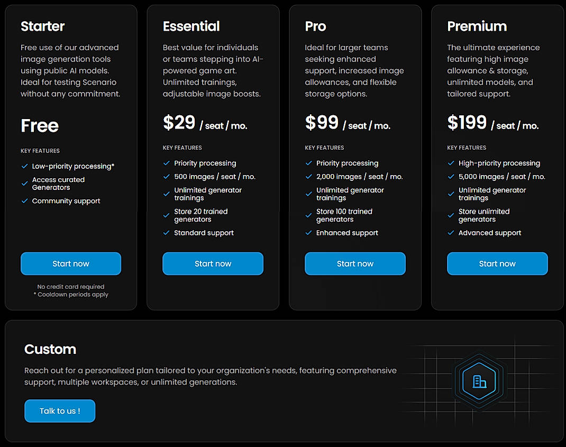The image size is (566, 447).
Task: Click the Enhanced support checkmark under Pro
Action: pyautogui.click(x=308, y=233)
